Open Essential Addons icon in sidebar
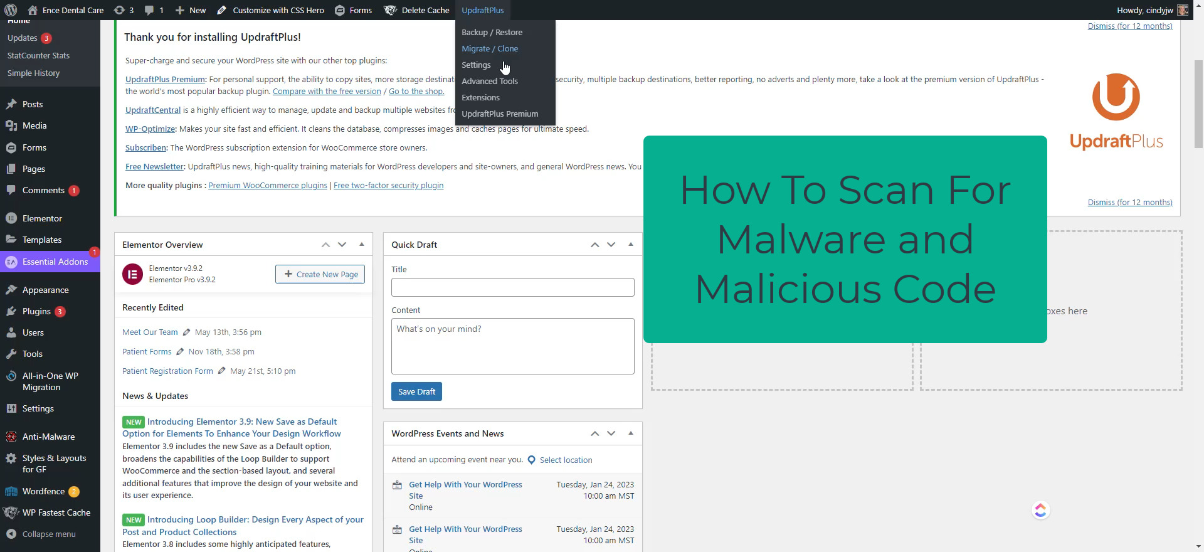 click(11, 262)
